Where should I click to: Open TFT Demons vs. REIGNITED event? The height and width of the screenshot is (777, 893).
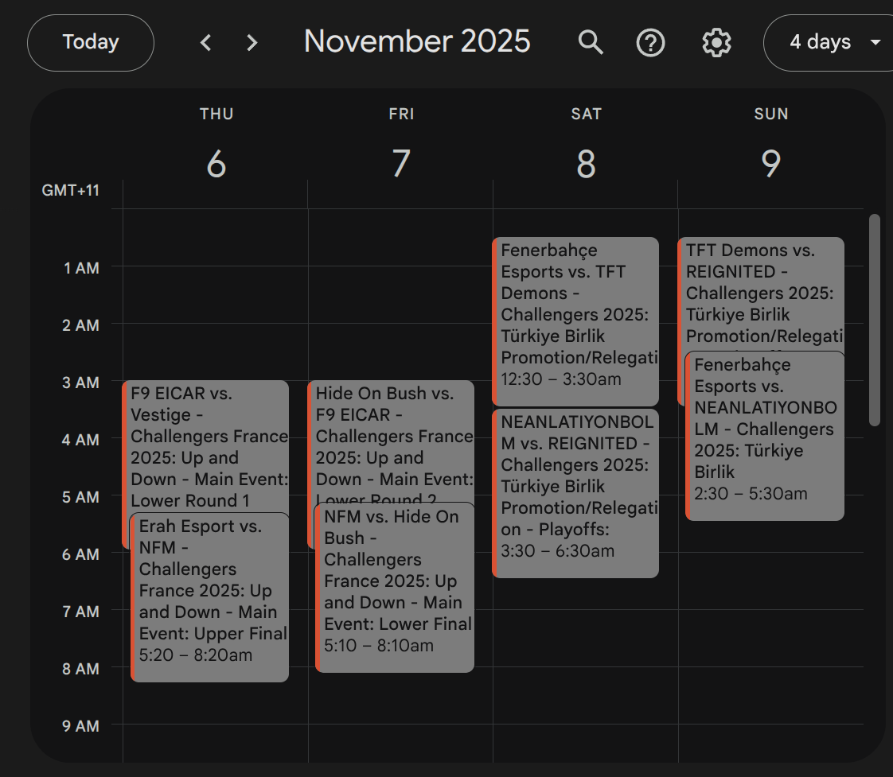761,293
